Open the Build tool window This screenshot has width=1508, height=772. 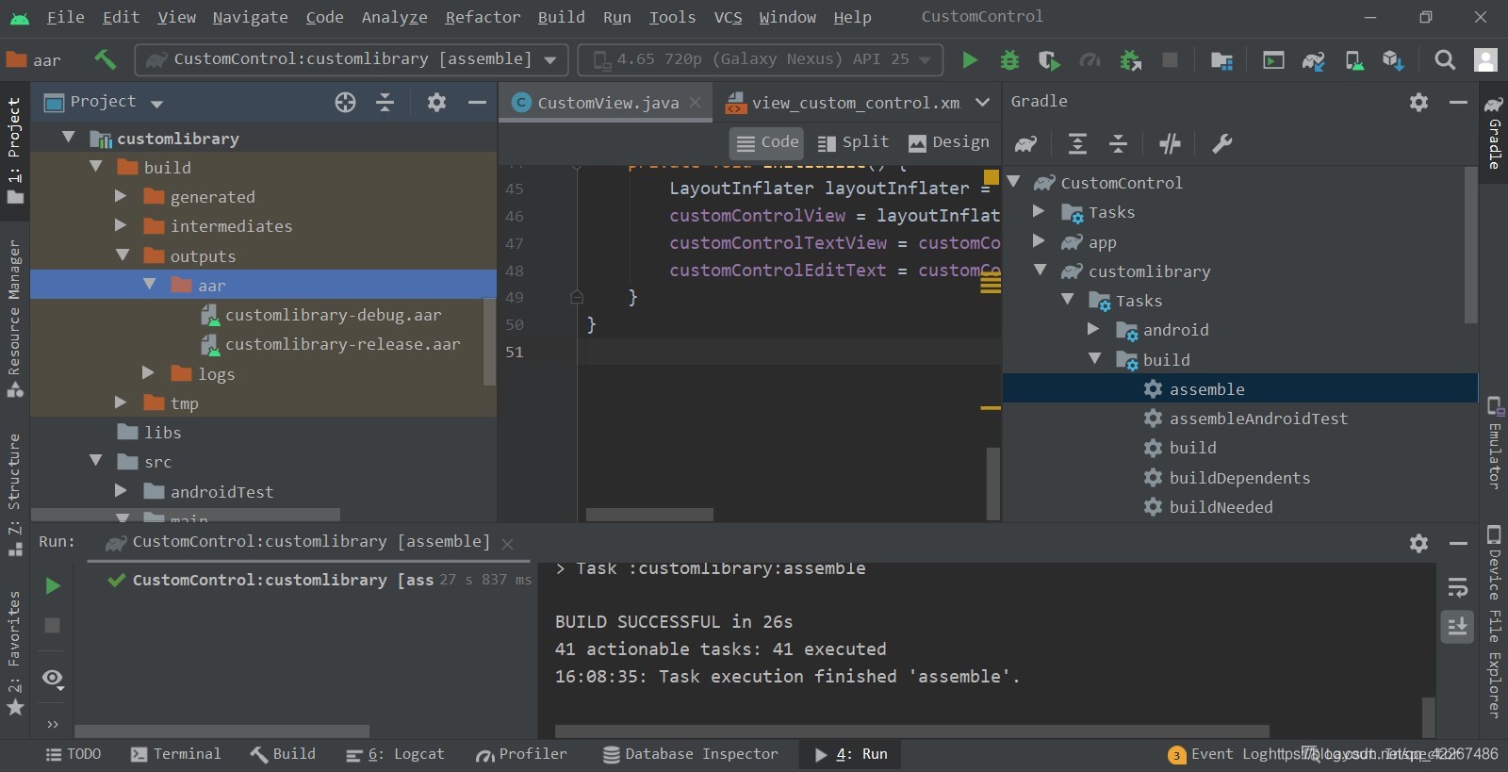click(x=284, y=754)
